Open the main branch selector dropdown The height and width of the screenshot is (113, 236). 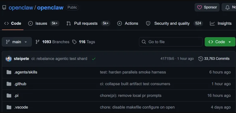17,42
